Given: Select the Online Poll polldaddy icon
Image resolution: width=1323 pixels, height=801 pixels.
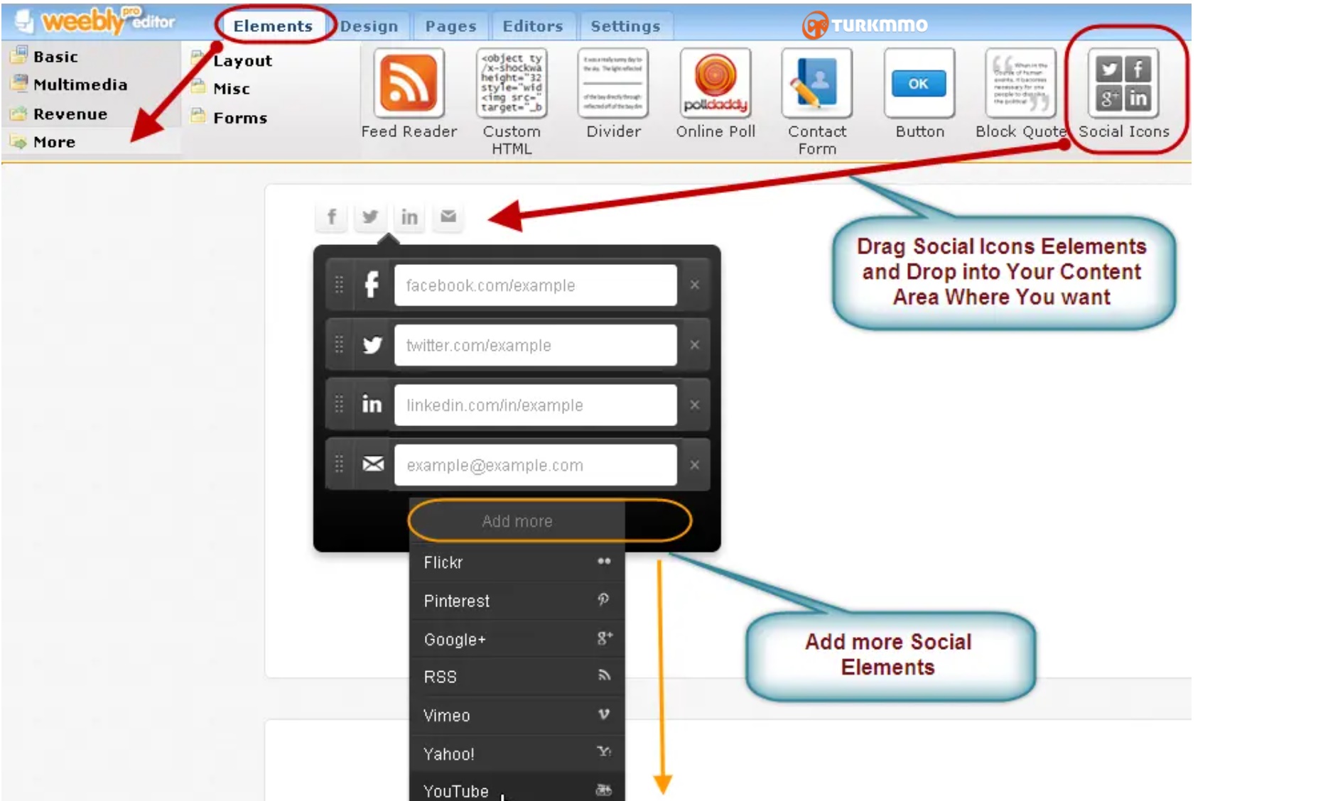Looking at the screenshot, I should pos(715,84).
